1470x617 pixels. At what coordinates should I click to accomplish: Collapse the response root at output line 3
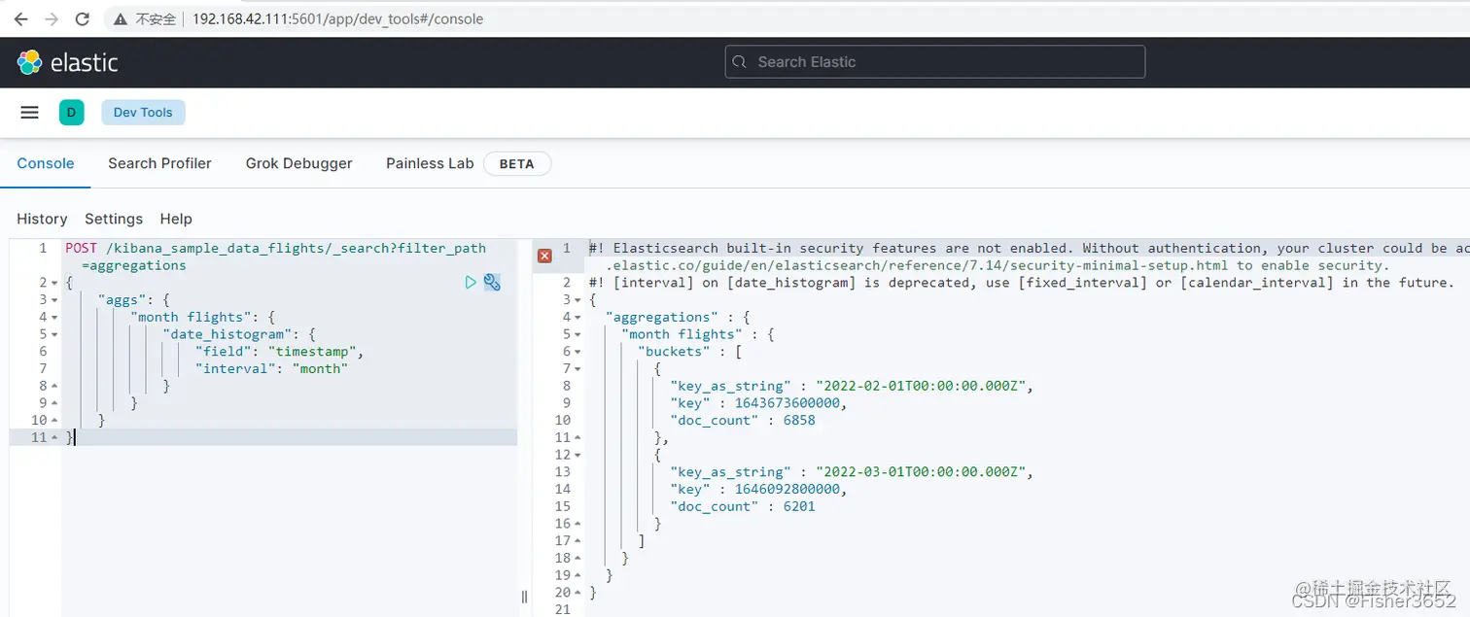coord(577,300)
